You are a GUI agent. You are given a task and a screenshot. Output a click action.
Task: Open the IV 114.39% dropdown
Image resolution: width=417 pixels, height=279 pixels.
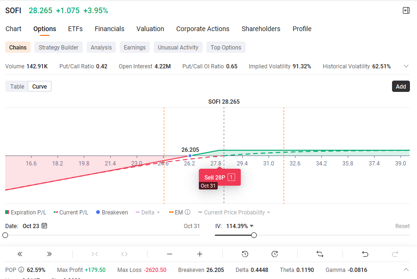[x=240, y=226]
